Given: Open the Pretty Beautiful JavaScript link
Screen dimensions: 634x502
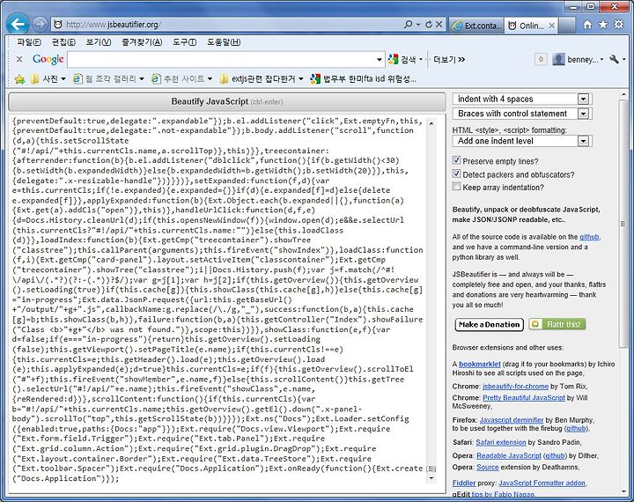Looking at the screenshot, I should [524, 397].
